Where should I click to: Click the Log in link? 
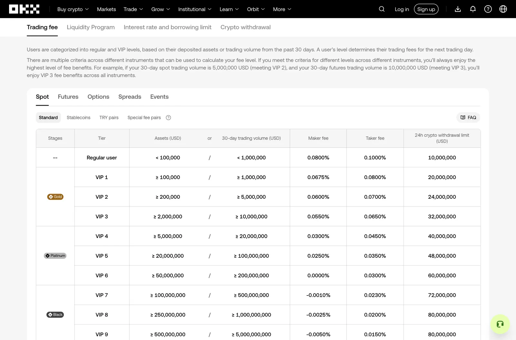tap(402, 9)
